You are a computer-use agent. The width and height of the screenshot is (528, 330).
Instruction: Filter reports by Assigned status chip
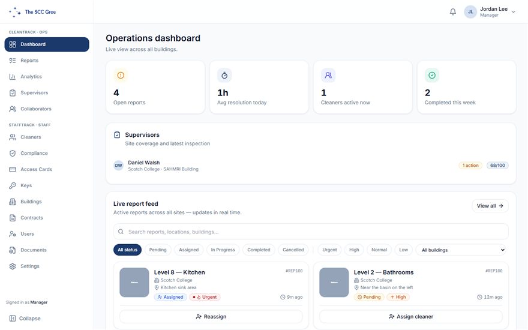[188, 250]
